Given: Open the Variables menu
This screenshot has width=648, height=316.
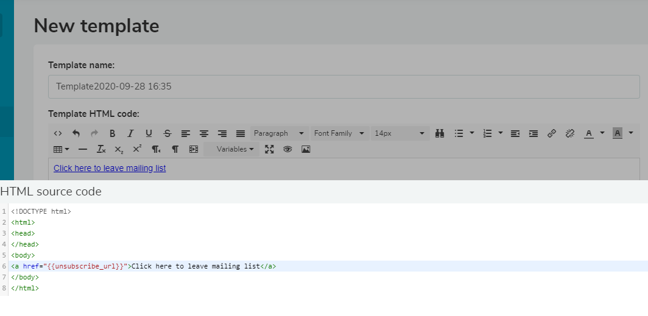Looking at the screenshot, I should pos(231,149).
